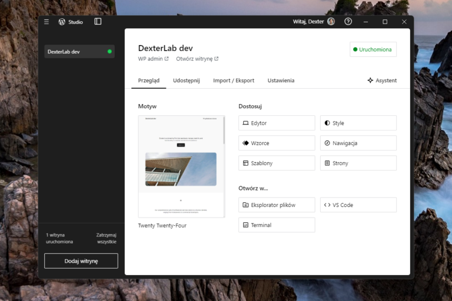
Task: Open the Import / Eksport tab
Action: pyautogui.click(x=234, y=81)
